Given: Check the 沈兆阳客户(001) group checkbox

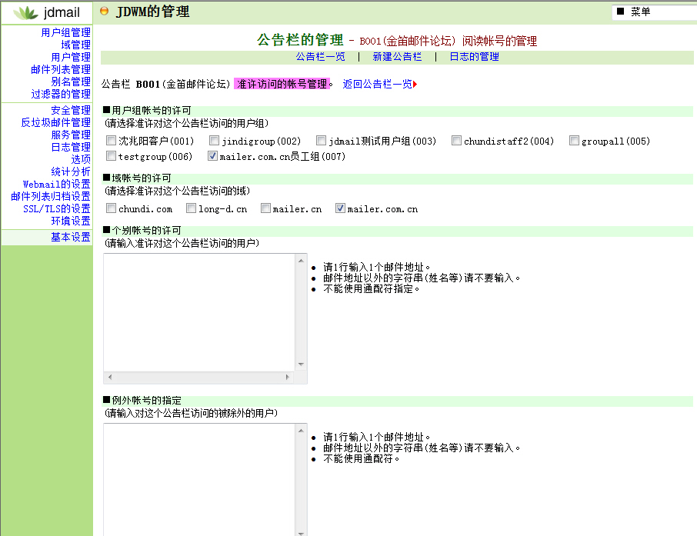Looking at the screenshot, I should 111,141.
